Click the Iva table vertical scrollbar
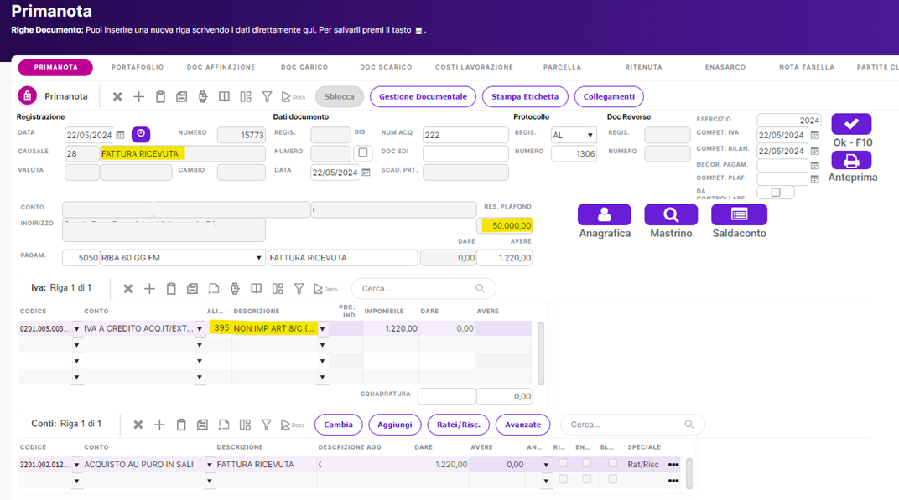899x500 pixels. click(x=541, y=353)
